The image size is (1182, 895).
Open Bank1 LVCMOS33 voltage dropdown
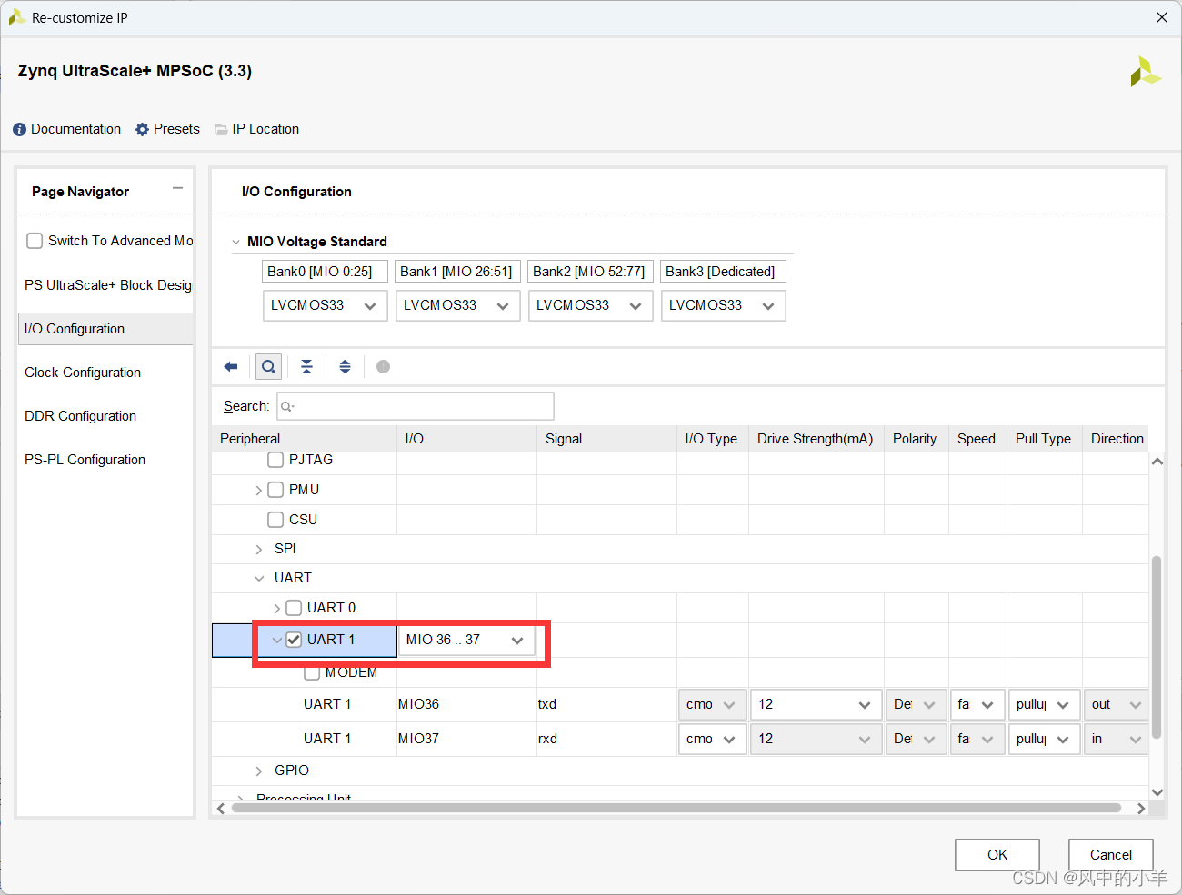click(x=457, y=305)
